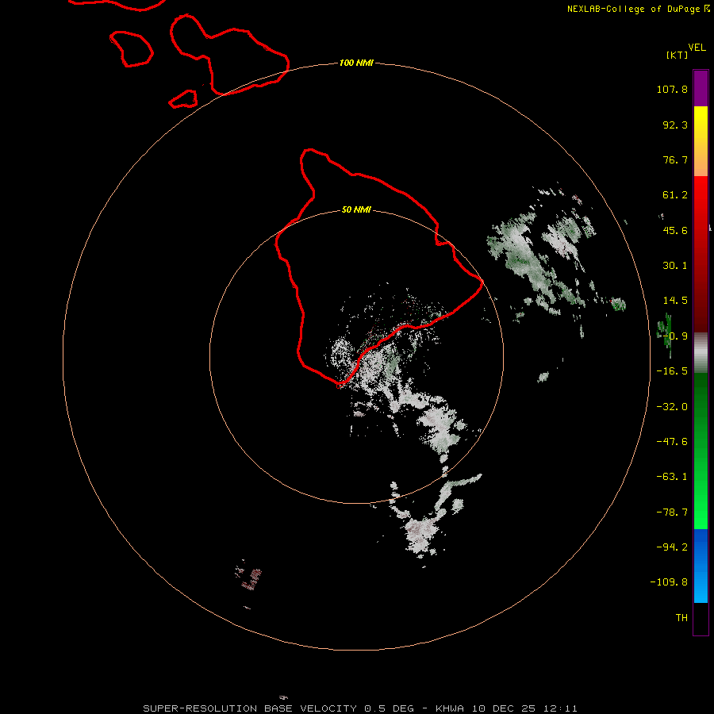Image resolution: width=714 pixels, height=714 pixels.
Task: Click the [KT] units label
Action: coord(678,55)
